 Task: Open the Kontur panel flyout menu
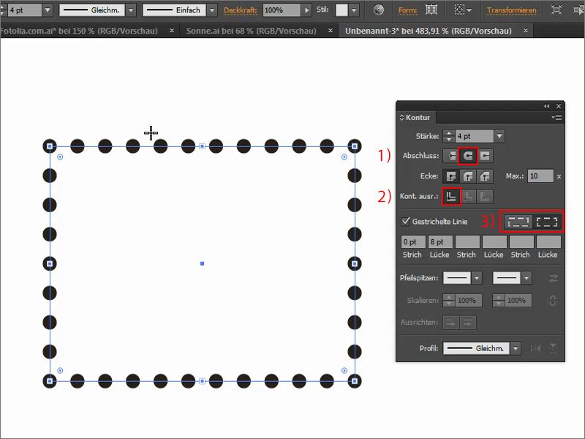point(559,116)
